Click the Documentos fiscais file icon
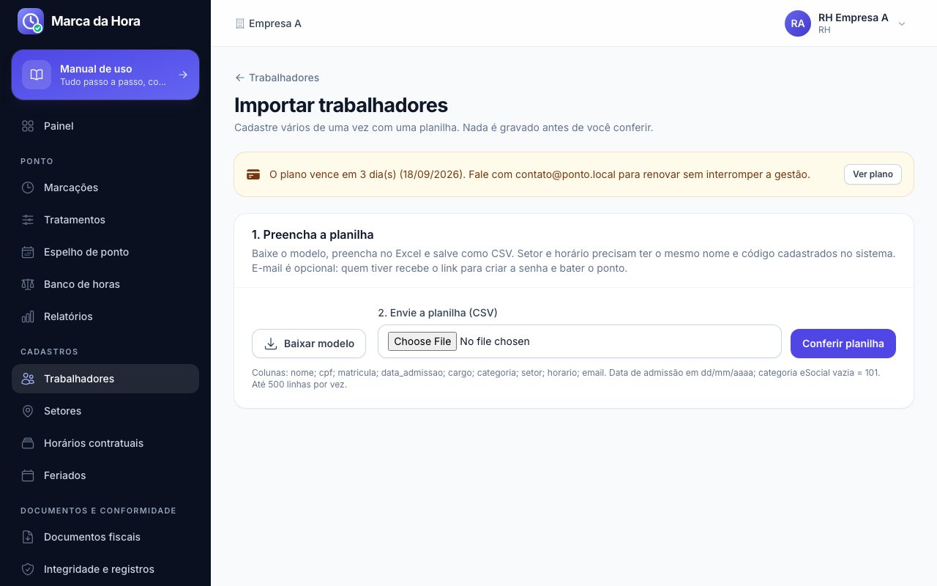 point(28,537)
